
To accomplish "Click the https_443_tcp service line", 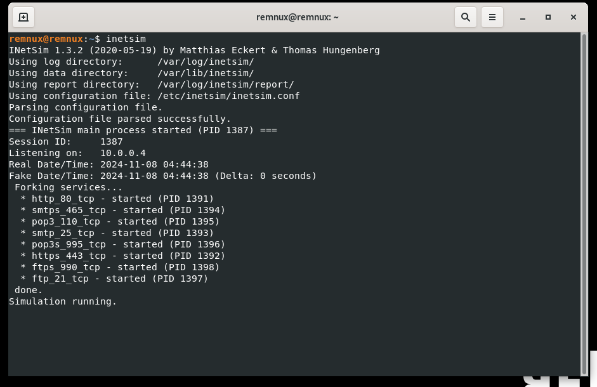I will pyautogui.click(x=122, y=256).
